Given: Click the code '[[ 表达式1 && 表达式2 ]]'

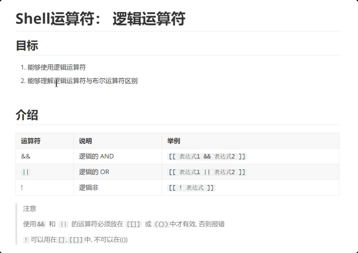Looking at the screenshot, I should [207, 157].
